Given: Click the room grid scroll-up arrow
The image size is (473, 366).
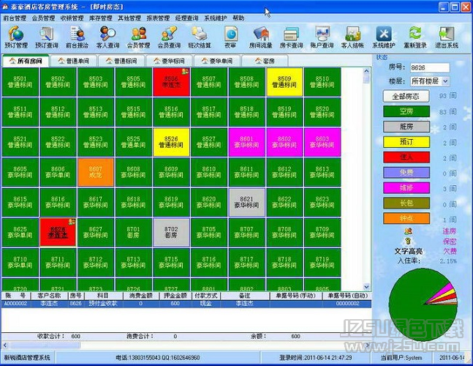Looking at the screenshot, I should point(366,72).
